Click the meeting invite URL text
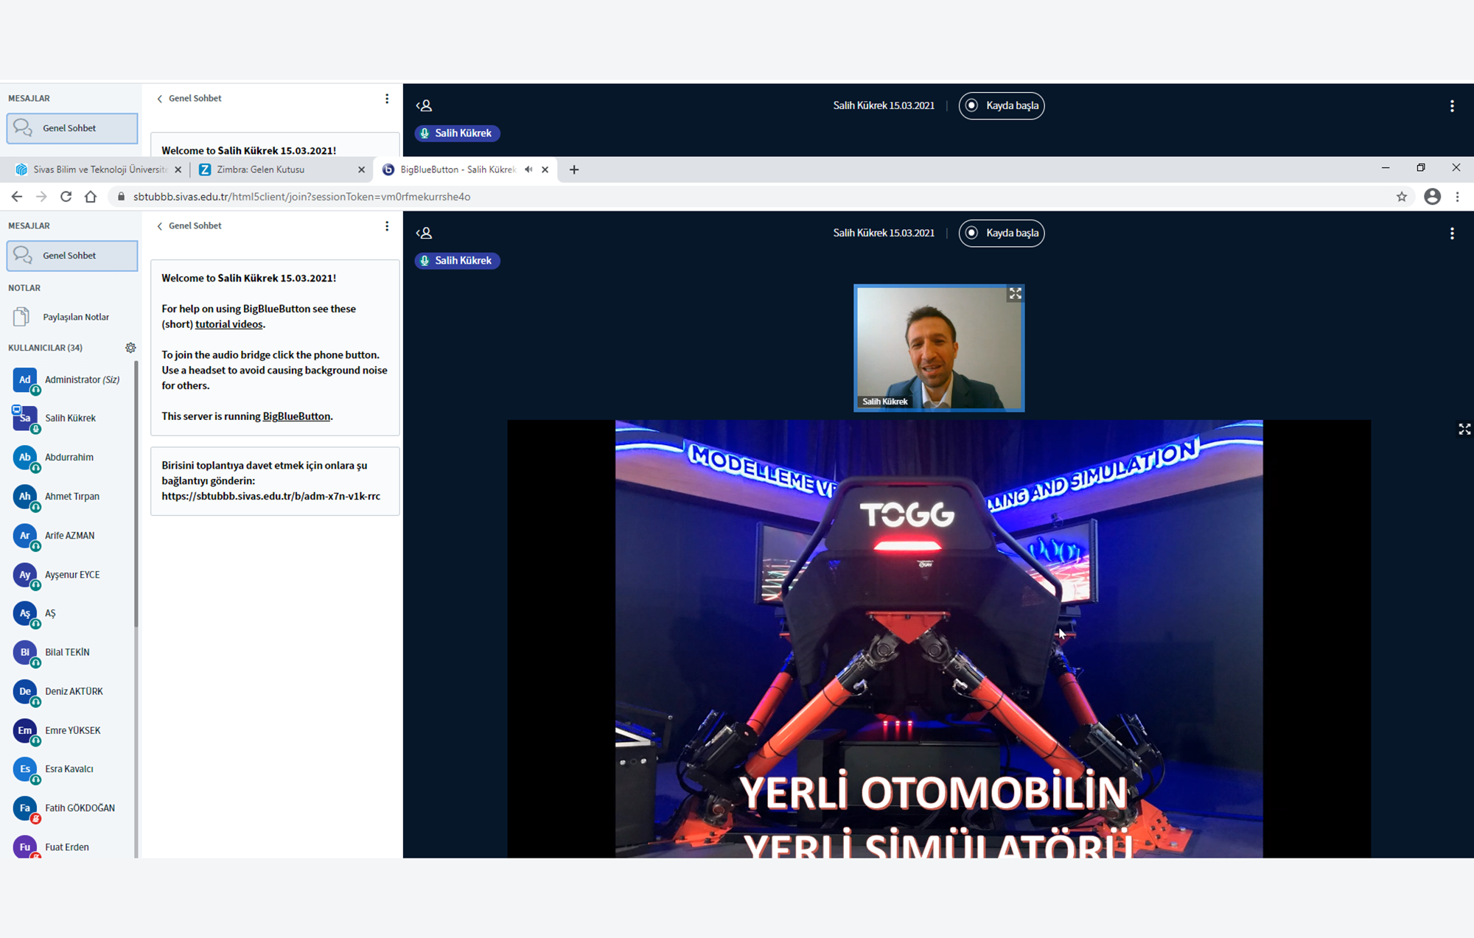Image resolution: width=1474 pixels, height=938 pixels. (x=271, y=497)
